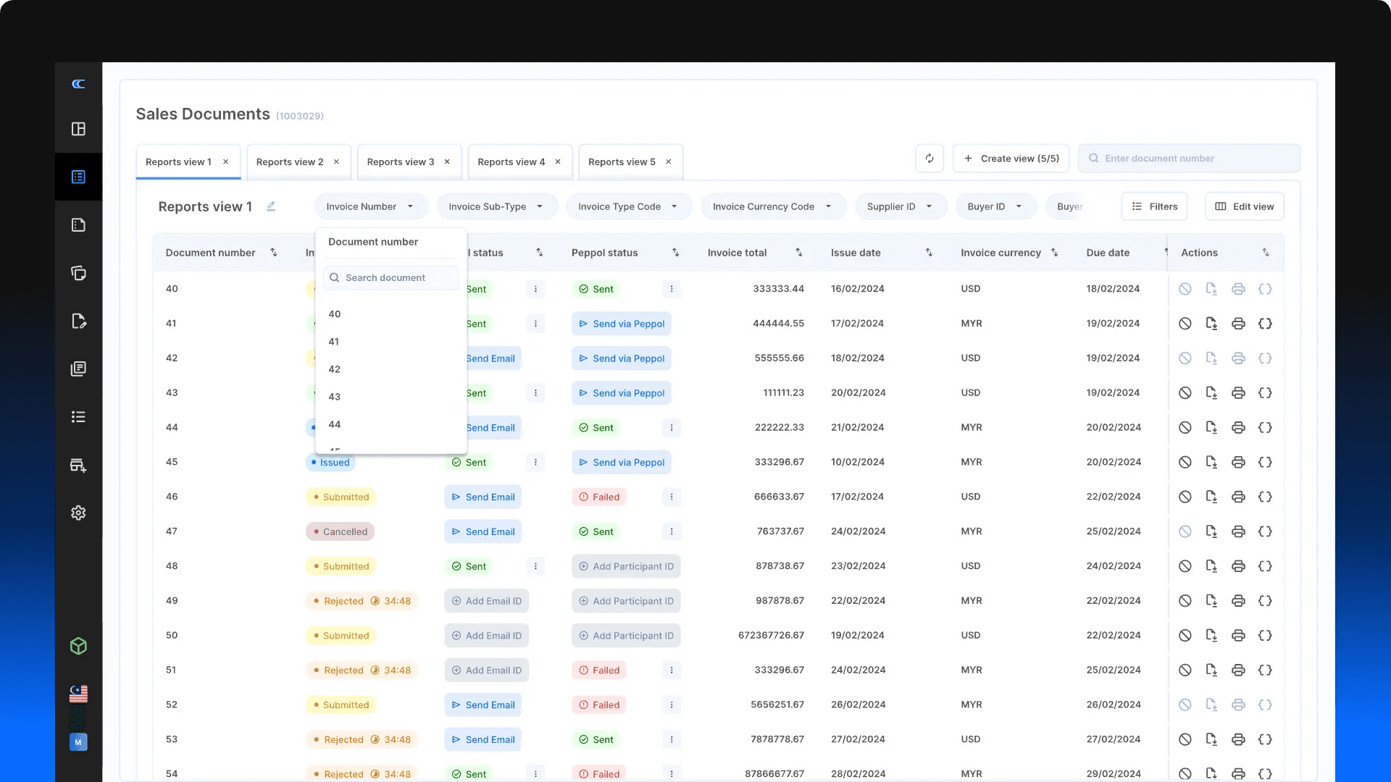
Task: Switch to the Reports view 3 tab
Action: [401, 162]
